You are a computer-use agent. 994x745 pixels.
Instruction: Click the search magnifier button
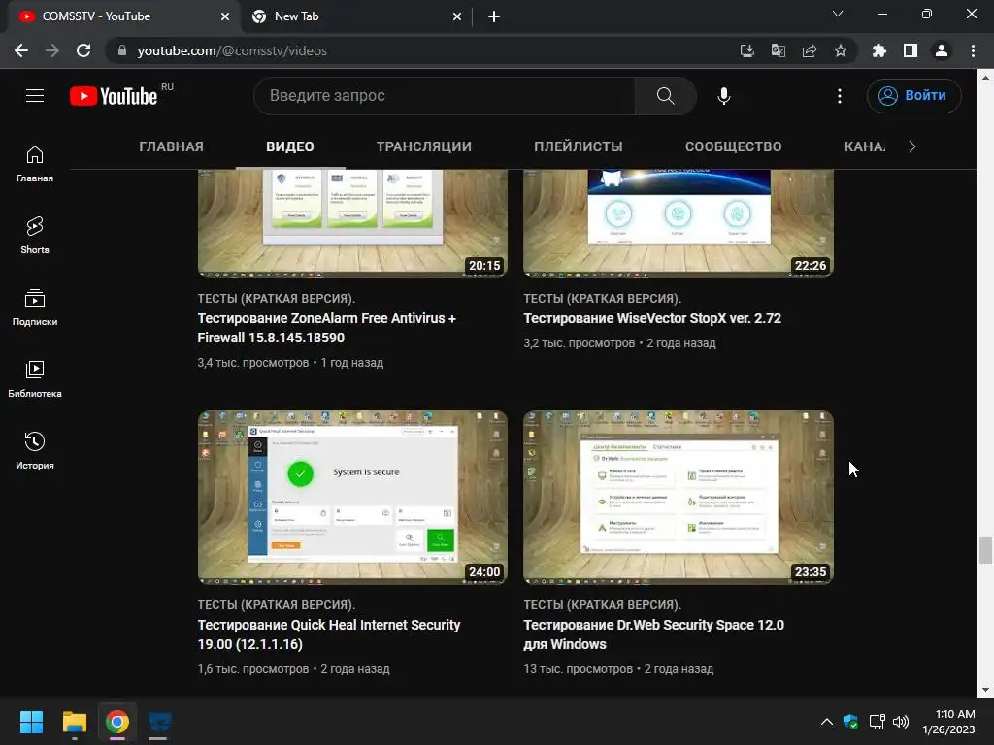click(x=666, y=96)
